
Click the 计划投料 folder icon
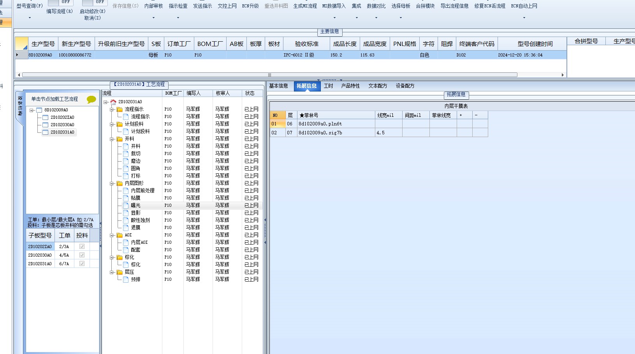[120, 124]
